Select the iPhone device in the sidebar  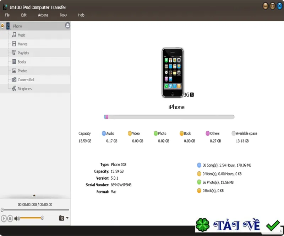click(x=35, y=26)
